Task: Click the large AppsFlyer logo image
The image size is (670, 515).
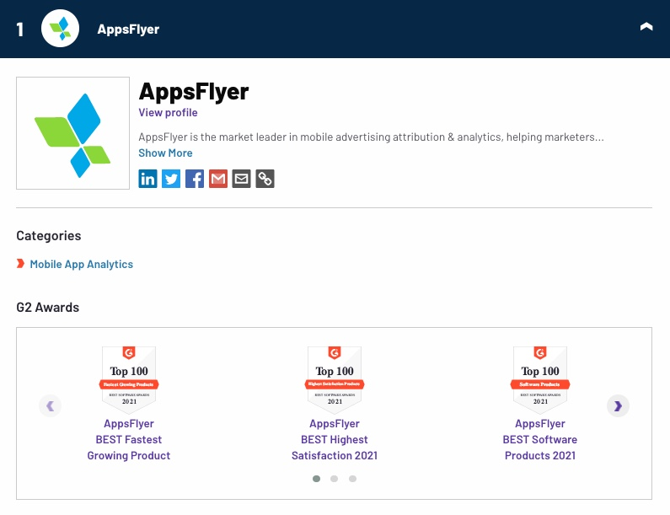Action: [x=72, y=133]
